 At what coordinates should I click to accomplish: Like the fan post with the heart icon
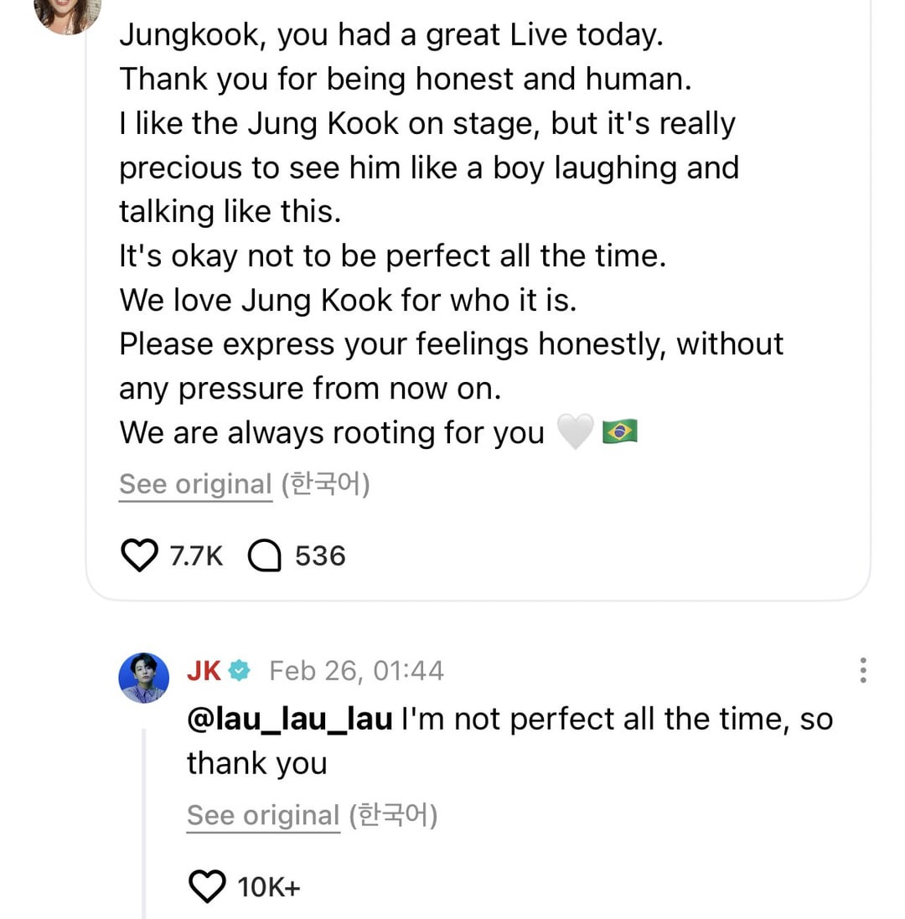tap(140, 555)
